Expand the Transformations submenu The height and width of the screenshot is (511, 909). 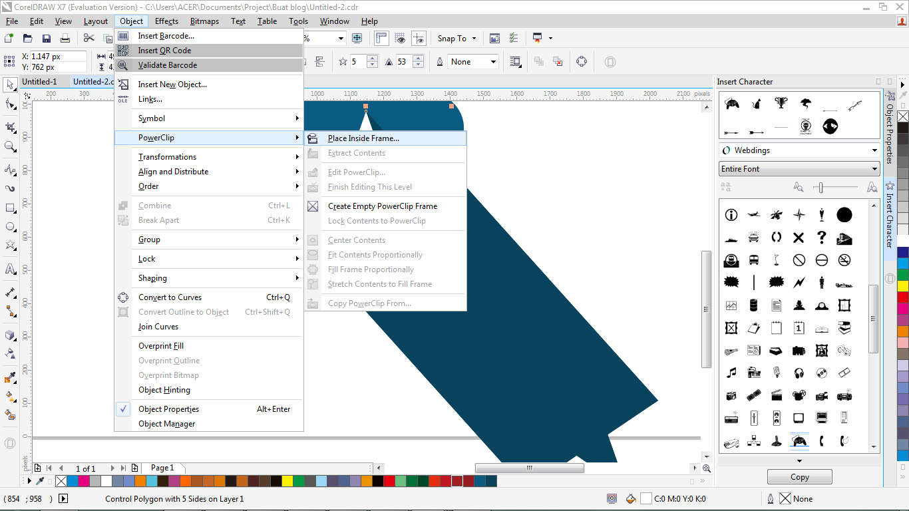coord(209,157)
